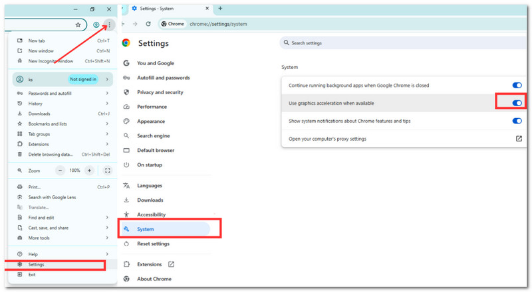Select Exit menu item

click(63, 274)
